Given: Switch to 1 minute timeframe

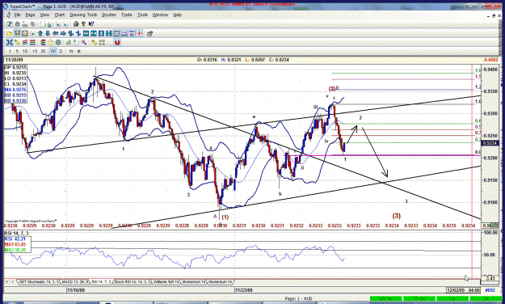Looking at the screenshot, I should [10, 51].
